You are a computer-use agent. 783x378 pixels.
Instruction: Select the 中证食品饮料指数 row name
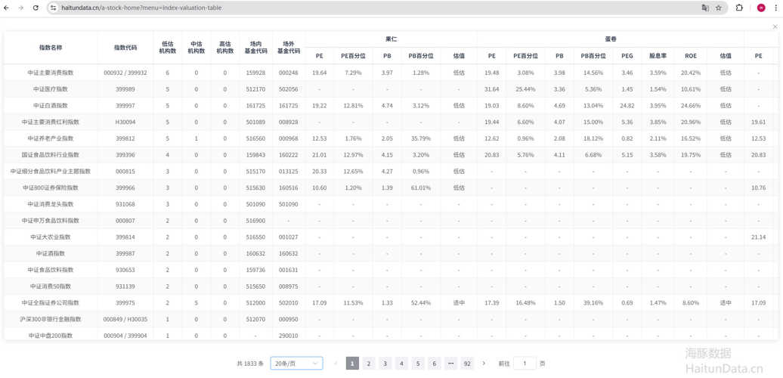[x=51, y=270]
